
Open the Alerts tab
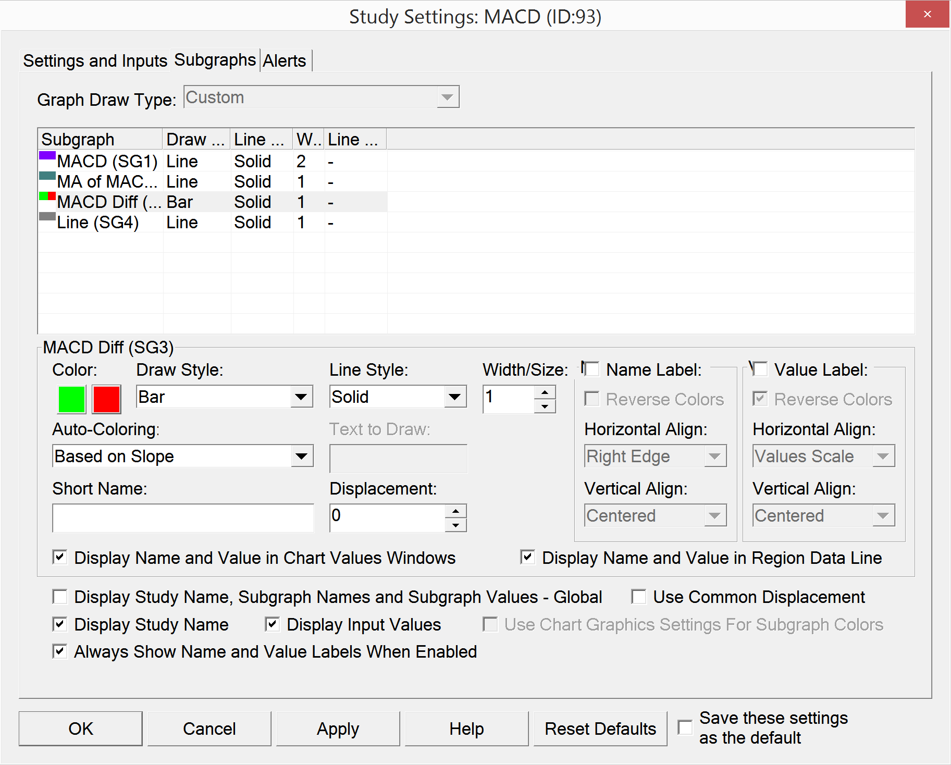coord(284,61)
